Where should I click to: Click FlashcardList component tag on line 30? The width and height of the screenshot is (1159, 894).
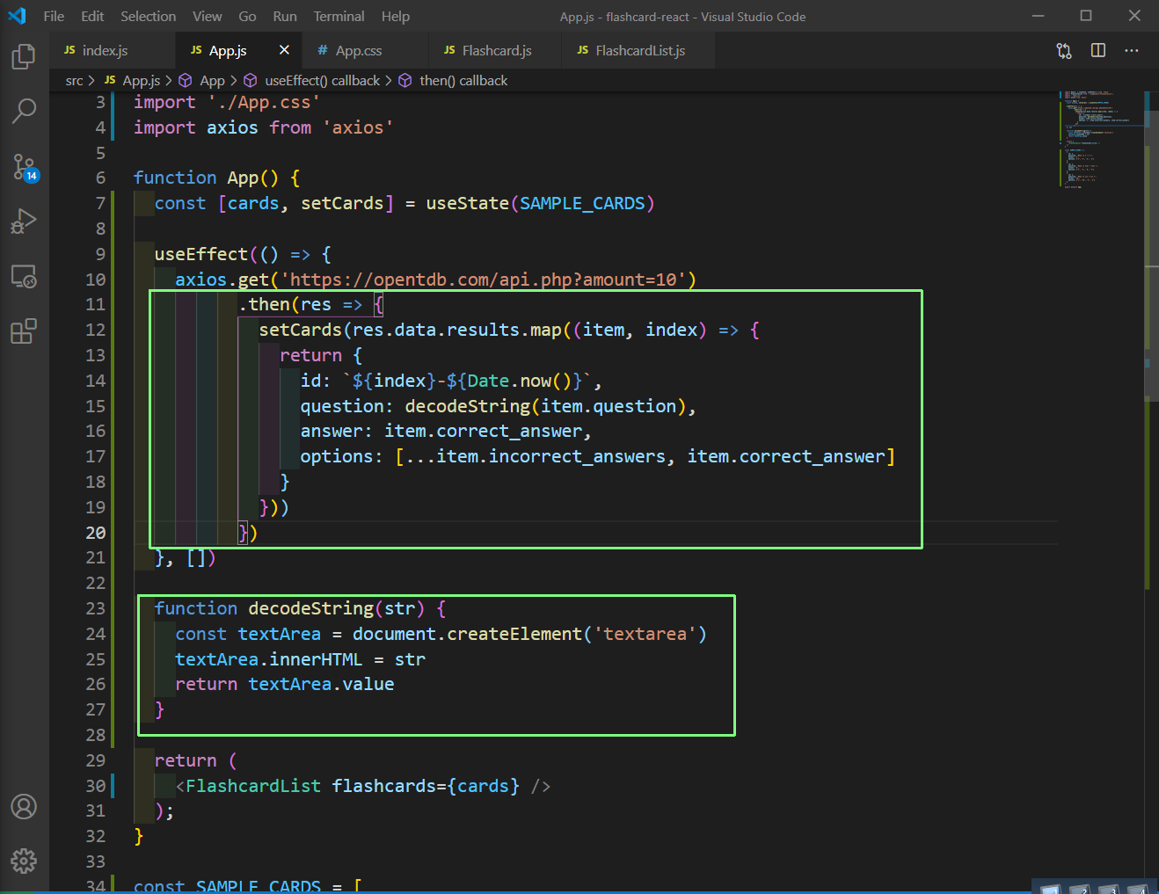pos(253,786)
